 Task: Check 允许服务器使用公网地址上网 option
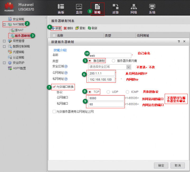point(54,112)
